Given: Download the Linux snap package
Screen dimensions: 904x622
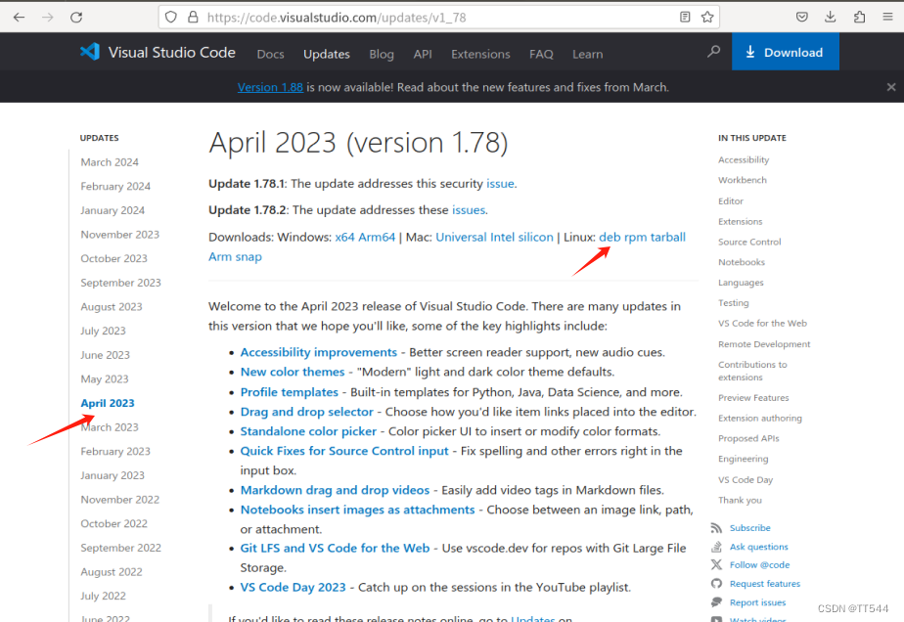Looking at the screenshot, I should 249,257.
